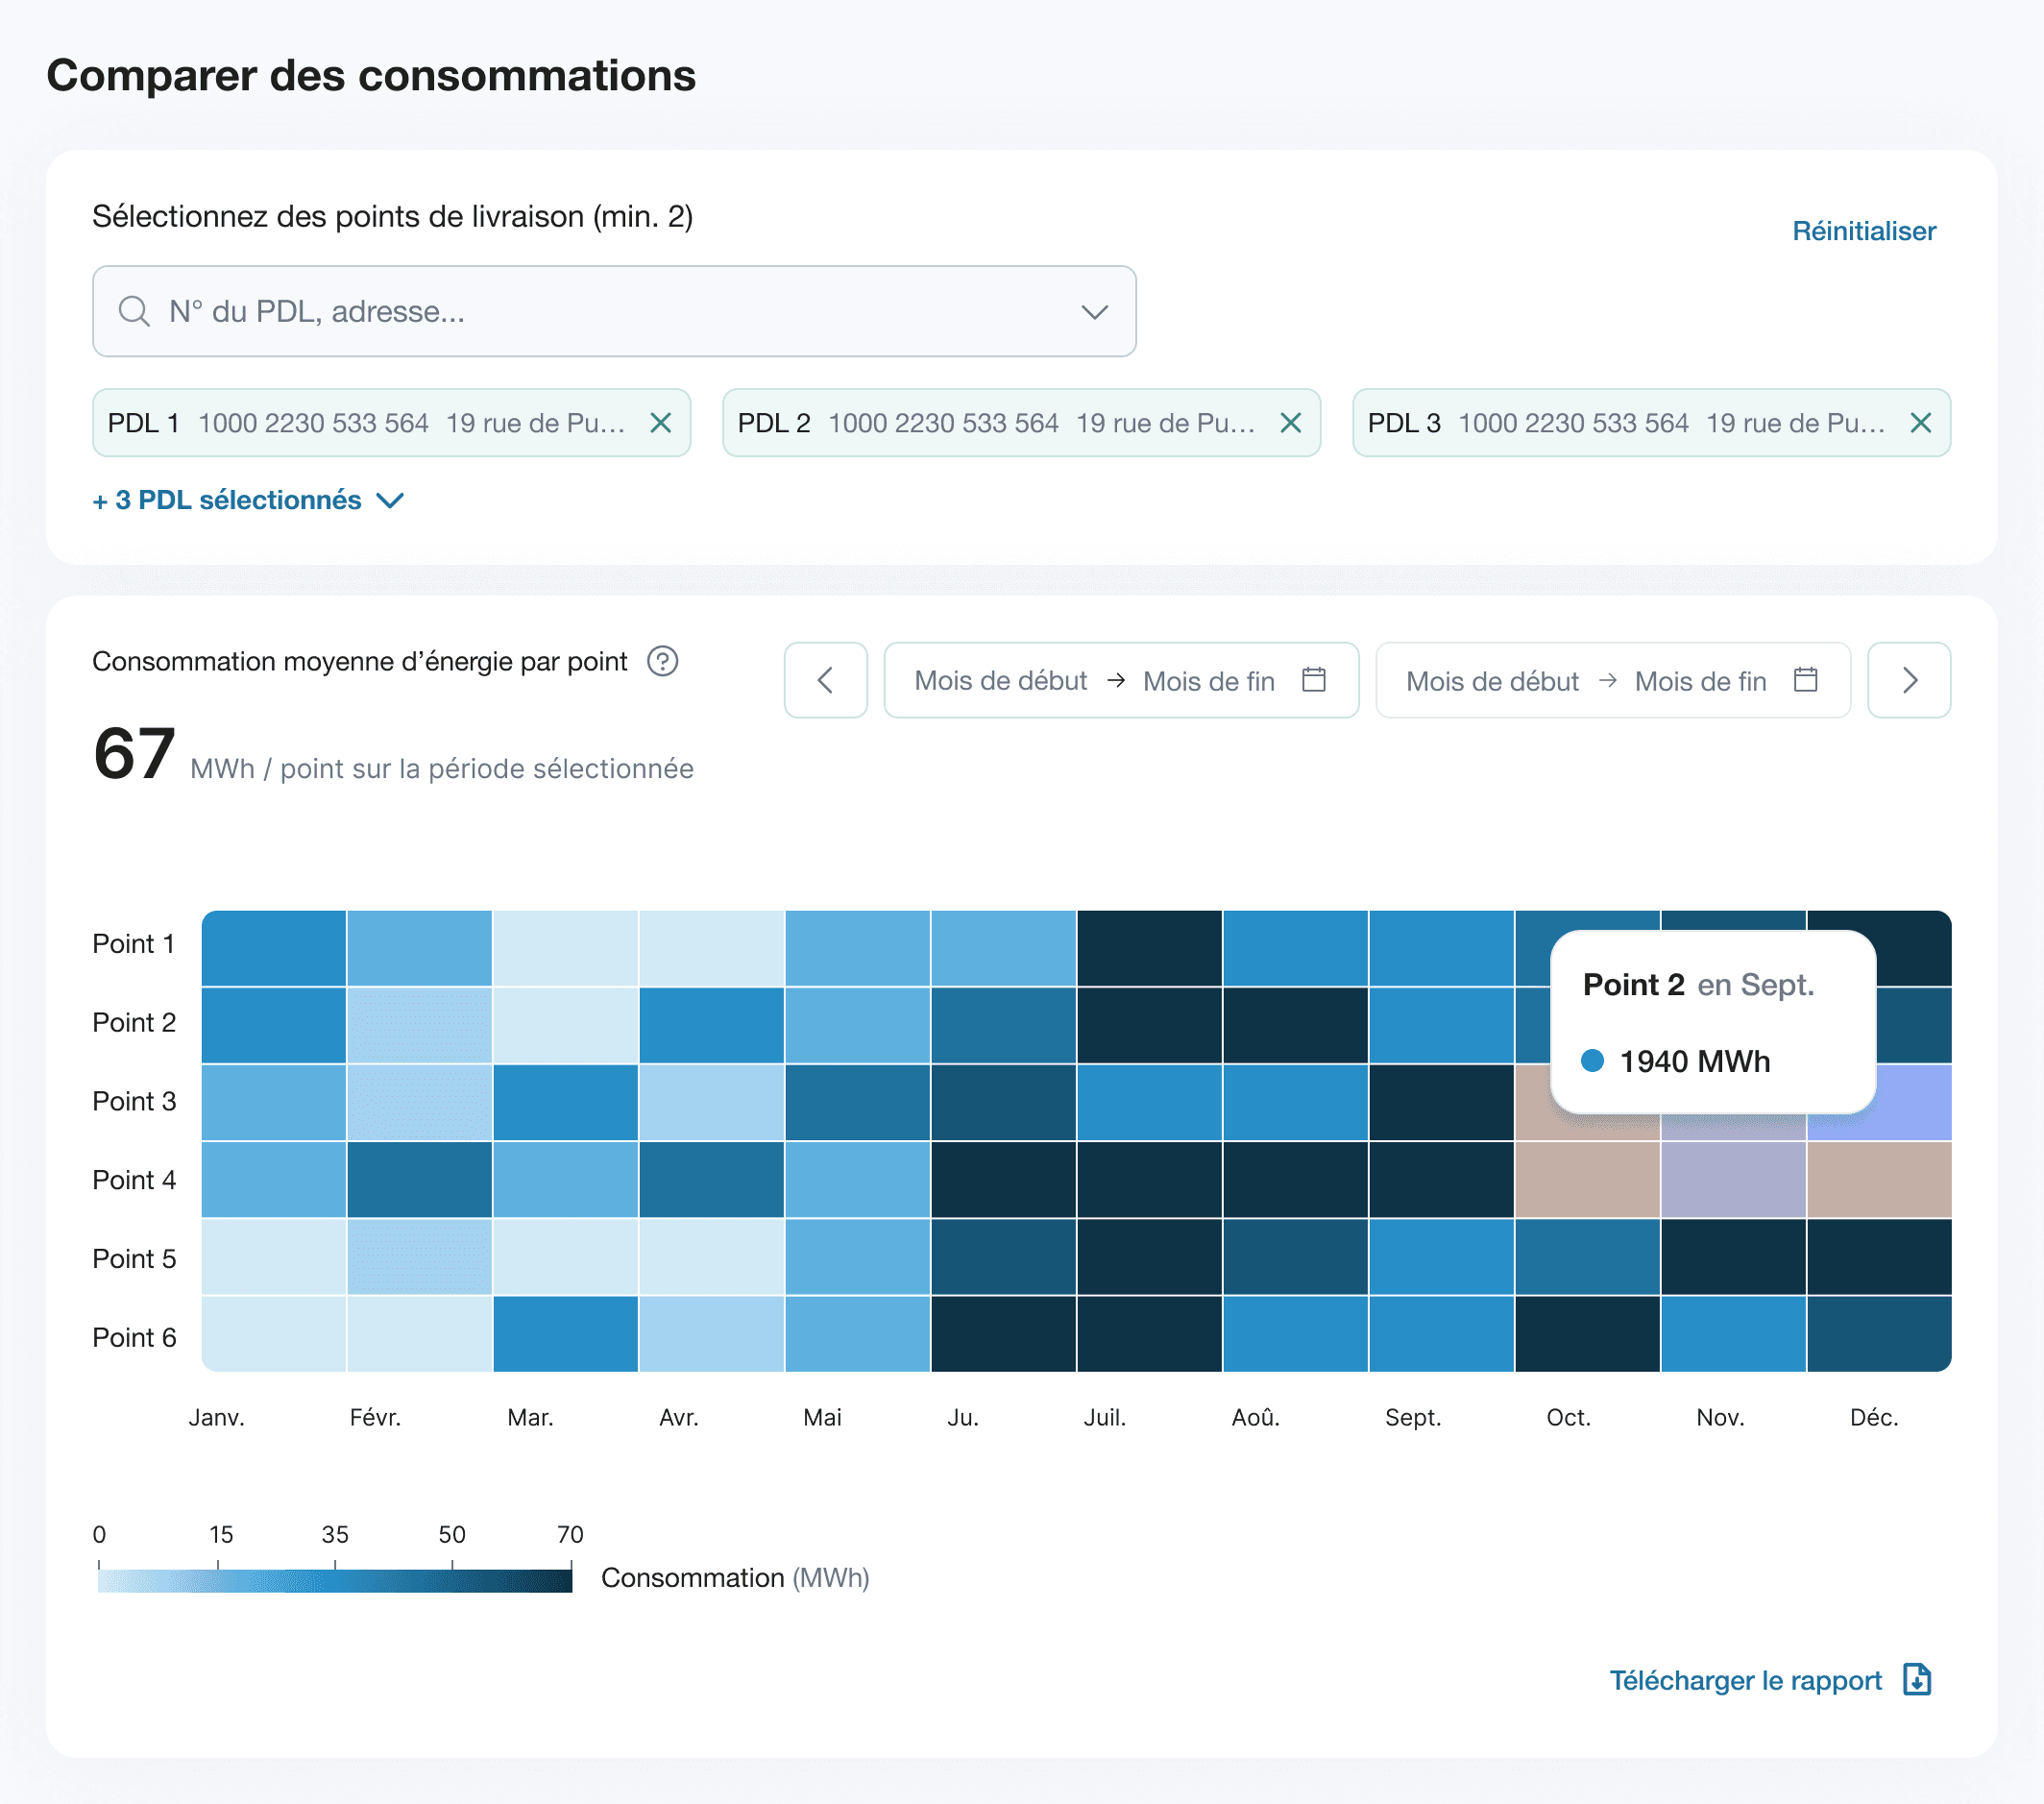
Task: Open the first Mois de début range picker
Action: [x=1000, y=681]
